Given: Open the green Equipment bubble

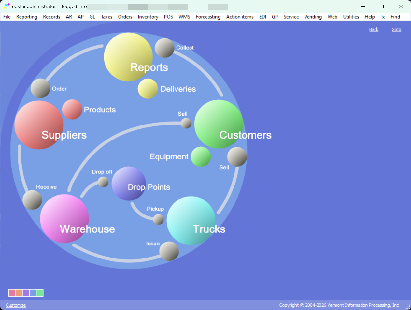Looking at the screenshot, I should tap(201, 157).
